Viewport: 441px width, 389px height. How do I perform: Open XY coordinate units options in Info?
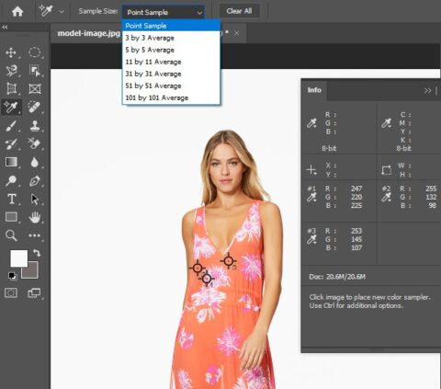click(311, 169)
